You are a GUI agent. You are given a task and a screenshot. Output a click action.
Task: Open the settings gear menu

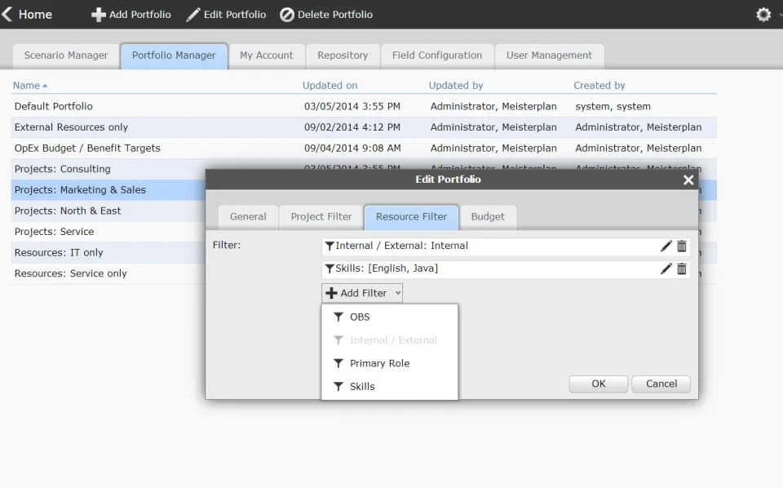pyautogui.click(x=763, y=15)
